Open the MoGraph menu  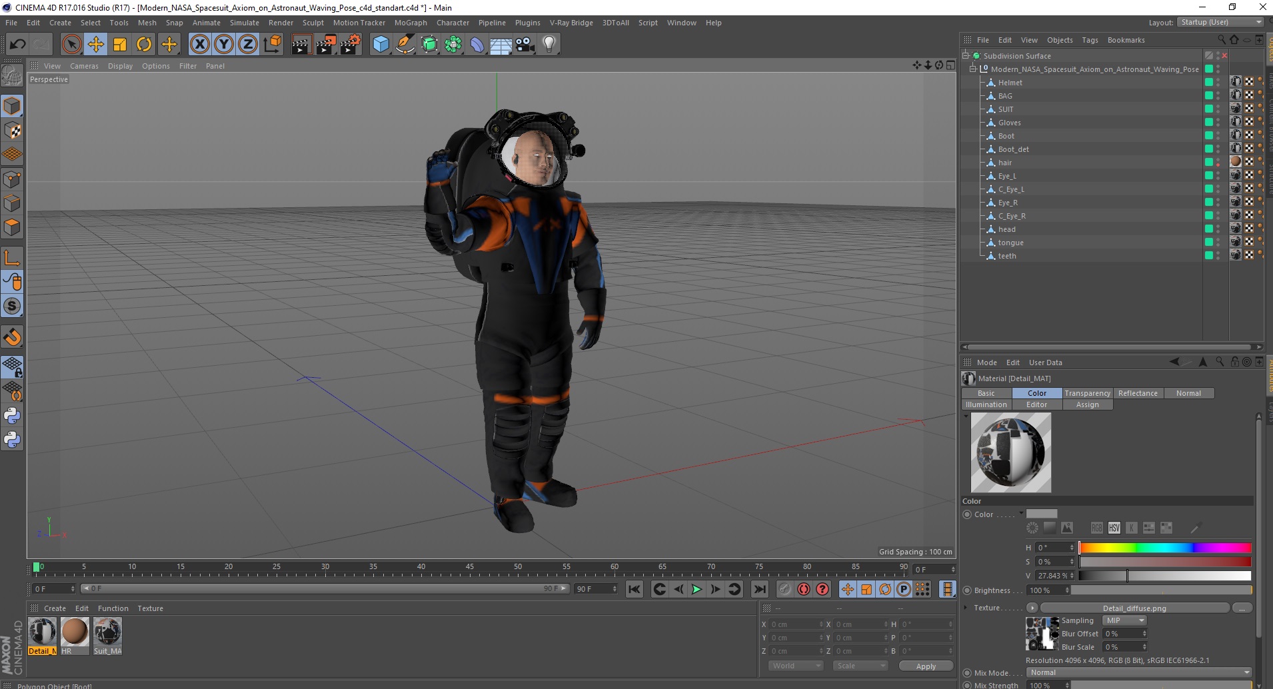click(x=411, y=23)
